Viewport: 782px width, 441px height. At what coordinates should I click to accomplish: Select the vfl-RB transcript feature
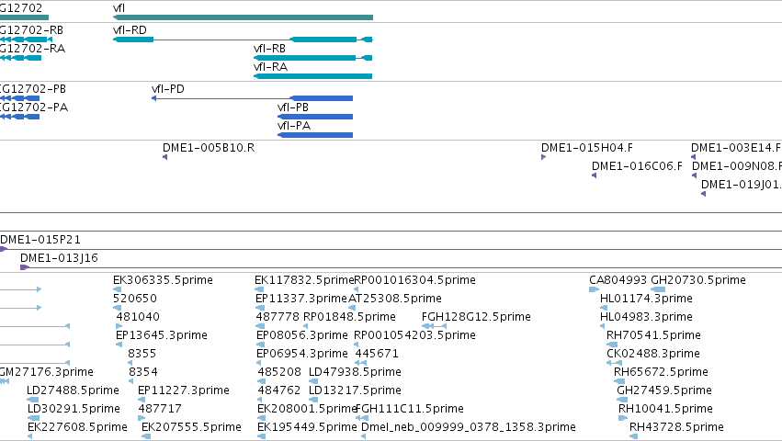[312, 58]
